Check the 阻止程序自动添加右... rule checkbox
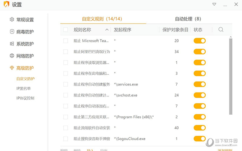Viewport: 242px width, 151px height. click(66, 106)
